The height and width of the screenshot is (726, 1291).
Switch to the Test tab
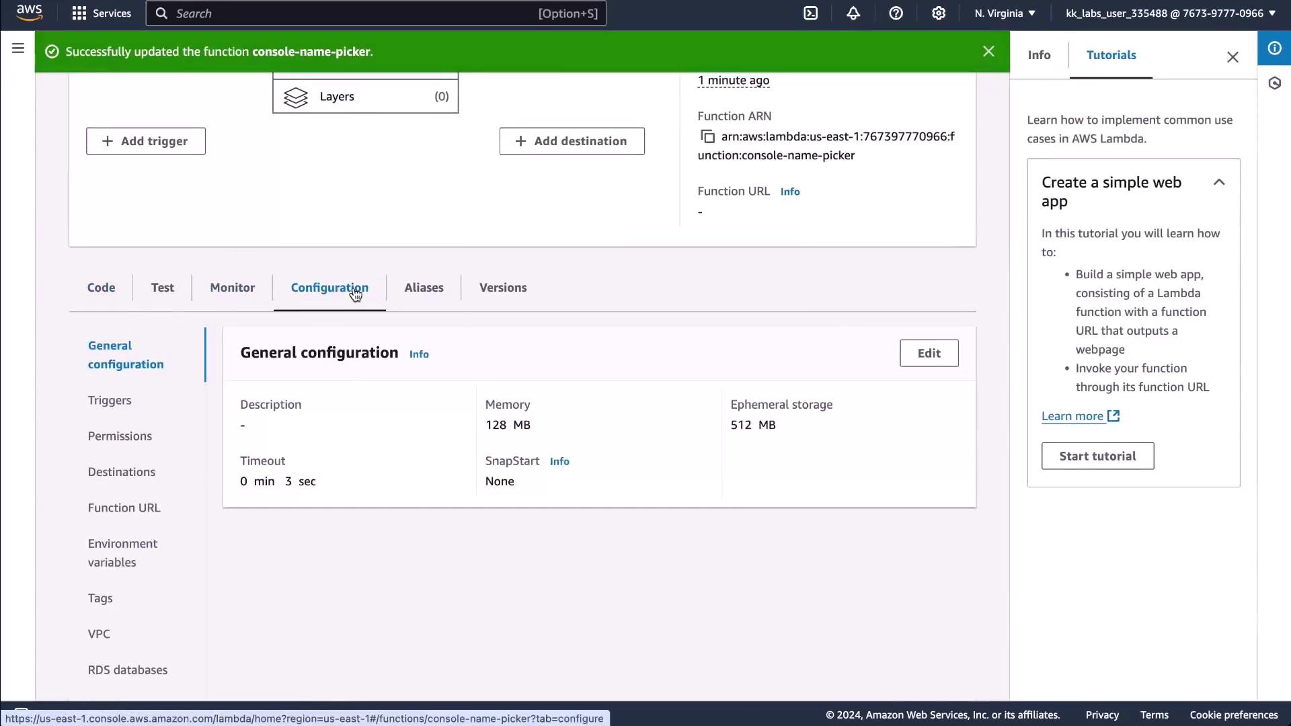[x=162, y=288]
